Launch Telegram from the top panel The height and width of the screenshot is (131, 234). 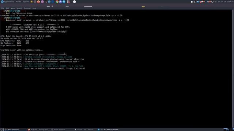[64, 2]
